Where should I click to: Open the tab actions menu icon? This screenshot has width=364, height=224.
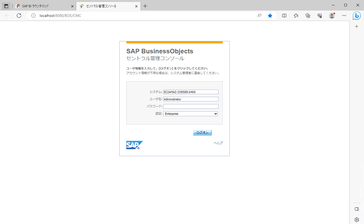6,6
